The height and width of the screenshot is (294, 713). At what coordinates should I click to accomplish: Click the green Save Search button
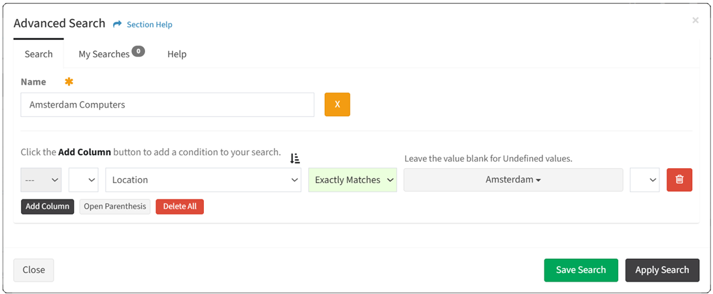pyautogui.click(x=580, y=270)
